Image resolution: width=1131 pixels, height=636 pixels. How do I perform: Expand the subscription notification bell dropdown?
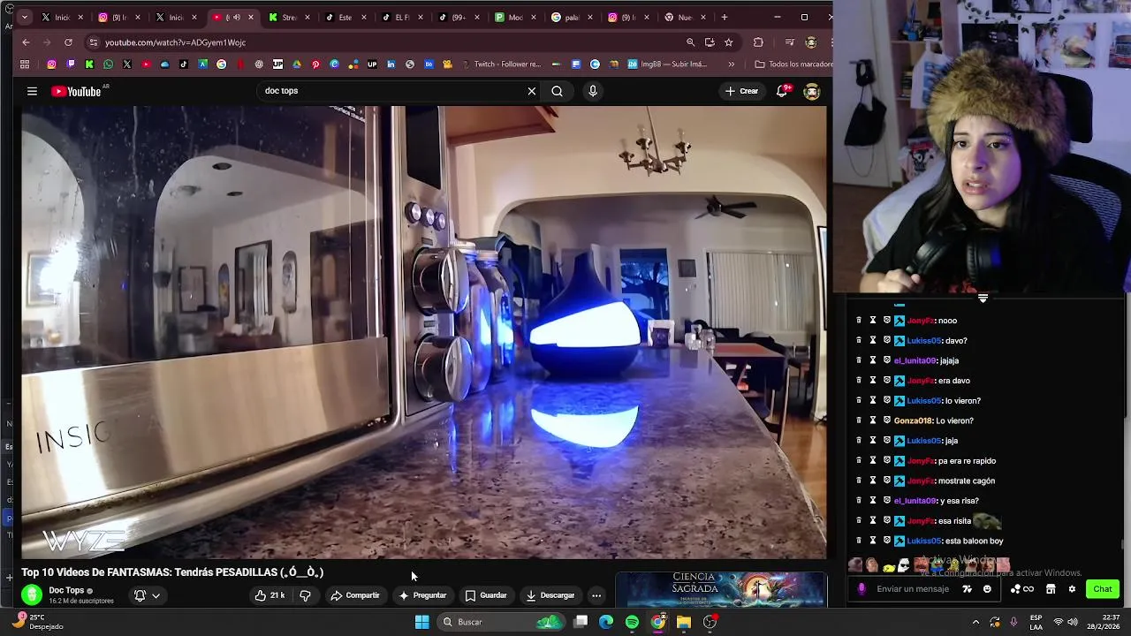click(147, 595)
